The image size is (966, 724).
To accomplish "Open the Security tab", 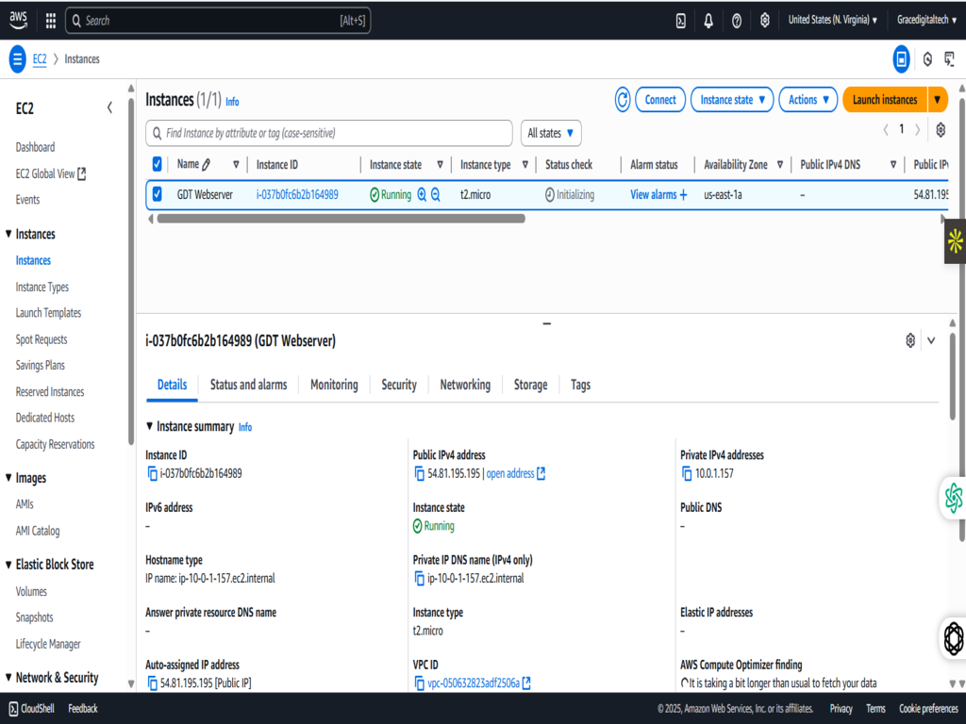I will pyautogui.click(x=399, y=385).
